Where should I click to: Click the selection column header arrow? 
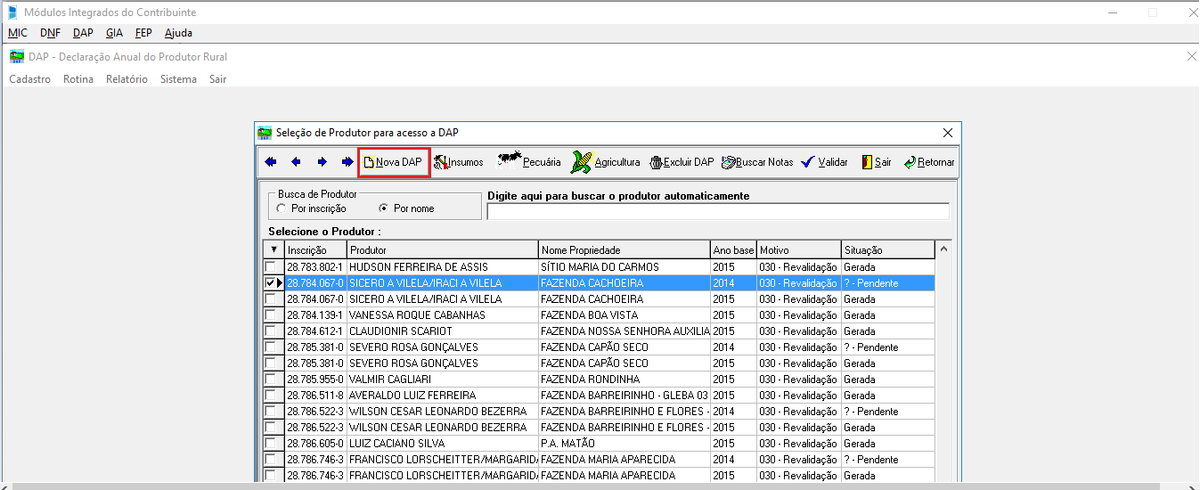tap(273, 249)
